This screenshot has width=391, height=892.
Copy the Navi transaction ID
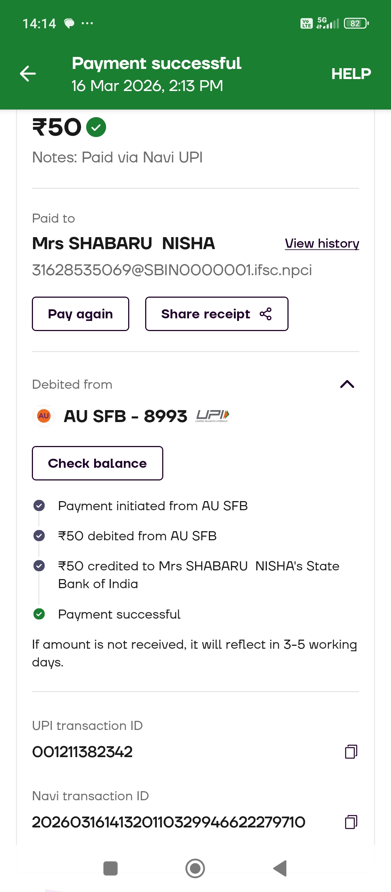[x=351, y=822]
